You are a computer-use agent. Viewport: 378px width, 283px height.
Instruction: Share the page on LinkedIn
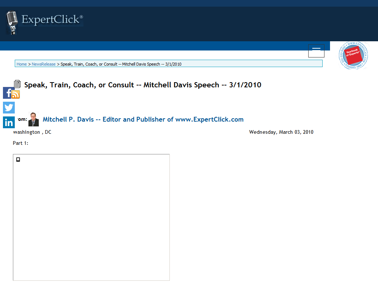pyautogui.click(x=9, y=122)
